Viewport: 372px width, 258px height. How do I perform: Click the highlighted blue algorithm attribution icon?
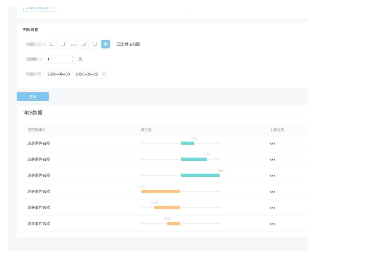[x=106, y=44]
